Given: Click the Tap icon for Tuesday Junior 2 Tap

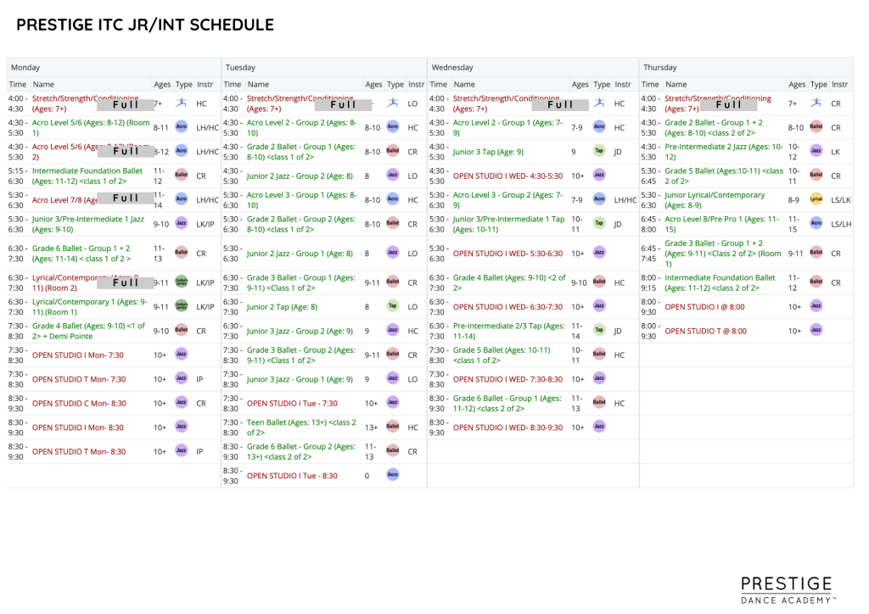Looking at the screenshot, I should tap(393, 305).
